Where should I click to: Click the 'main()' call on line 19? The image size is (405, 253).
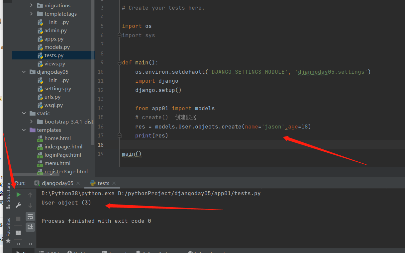tap(132, 154)
